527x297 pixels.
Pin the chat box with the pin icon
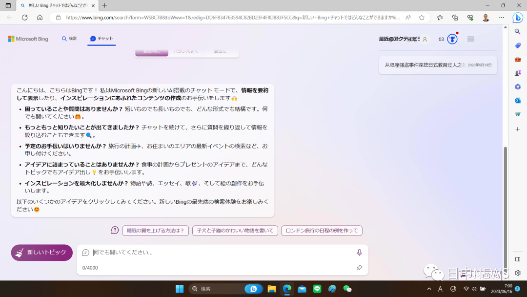[359, 268]
